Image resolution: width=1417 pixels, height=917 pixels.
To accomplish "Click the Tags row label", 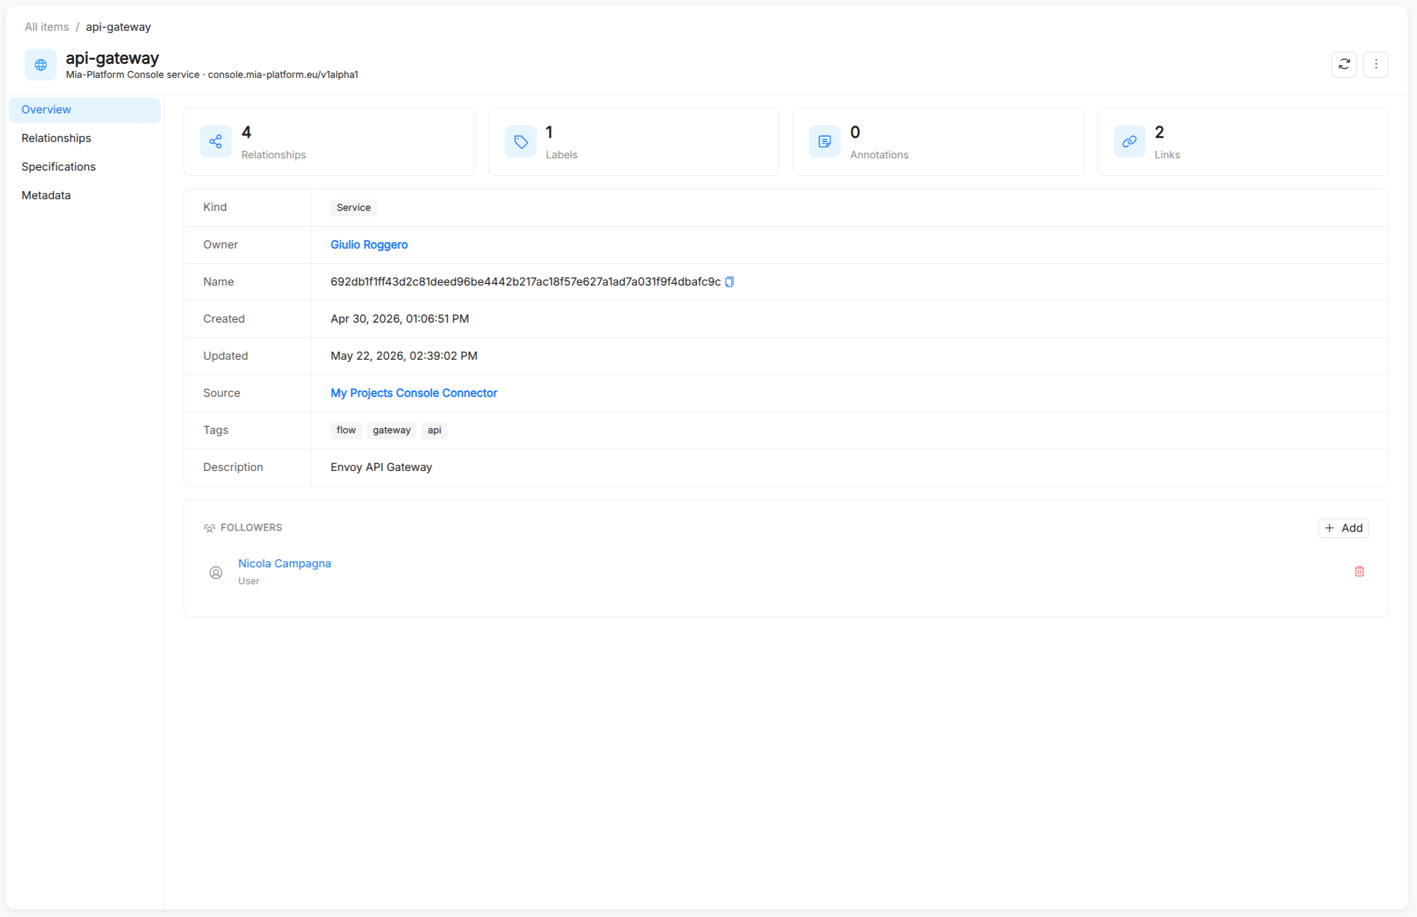I will [x=215, y=430].
